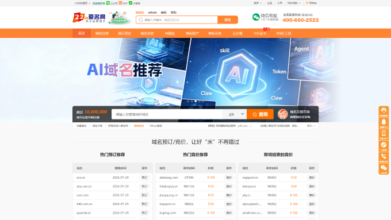Click the backorder button for 646.com.cn
Screen dimensions: 391x220
coord(144,204)
